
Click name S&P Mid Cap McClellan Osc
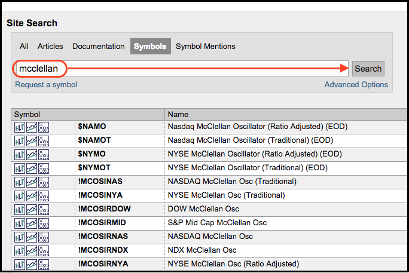pos(217,223)
